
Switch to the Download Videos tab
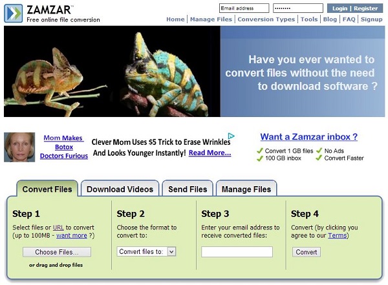tap(120, 189)
